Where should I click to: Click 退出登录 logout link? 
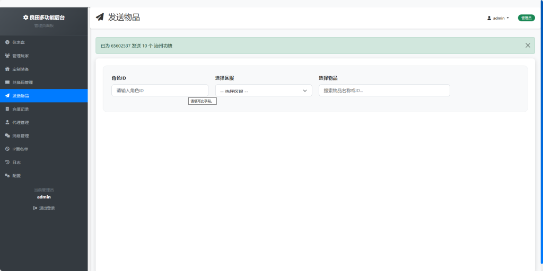[x=43, y=208]
